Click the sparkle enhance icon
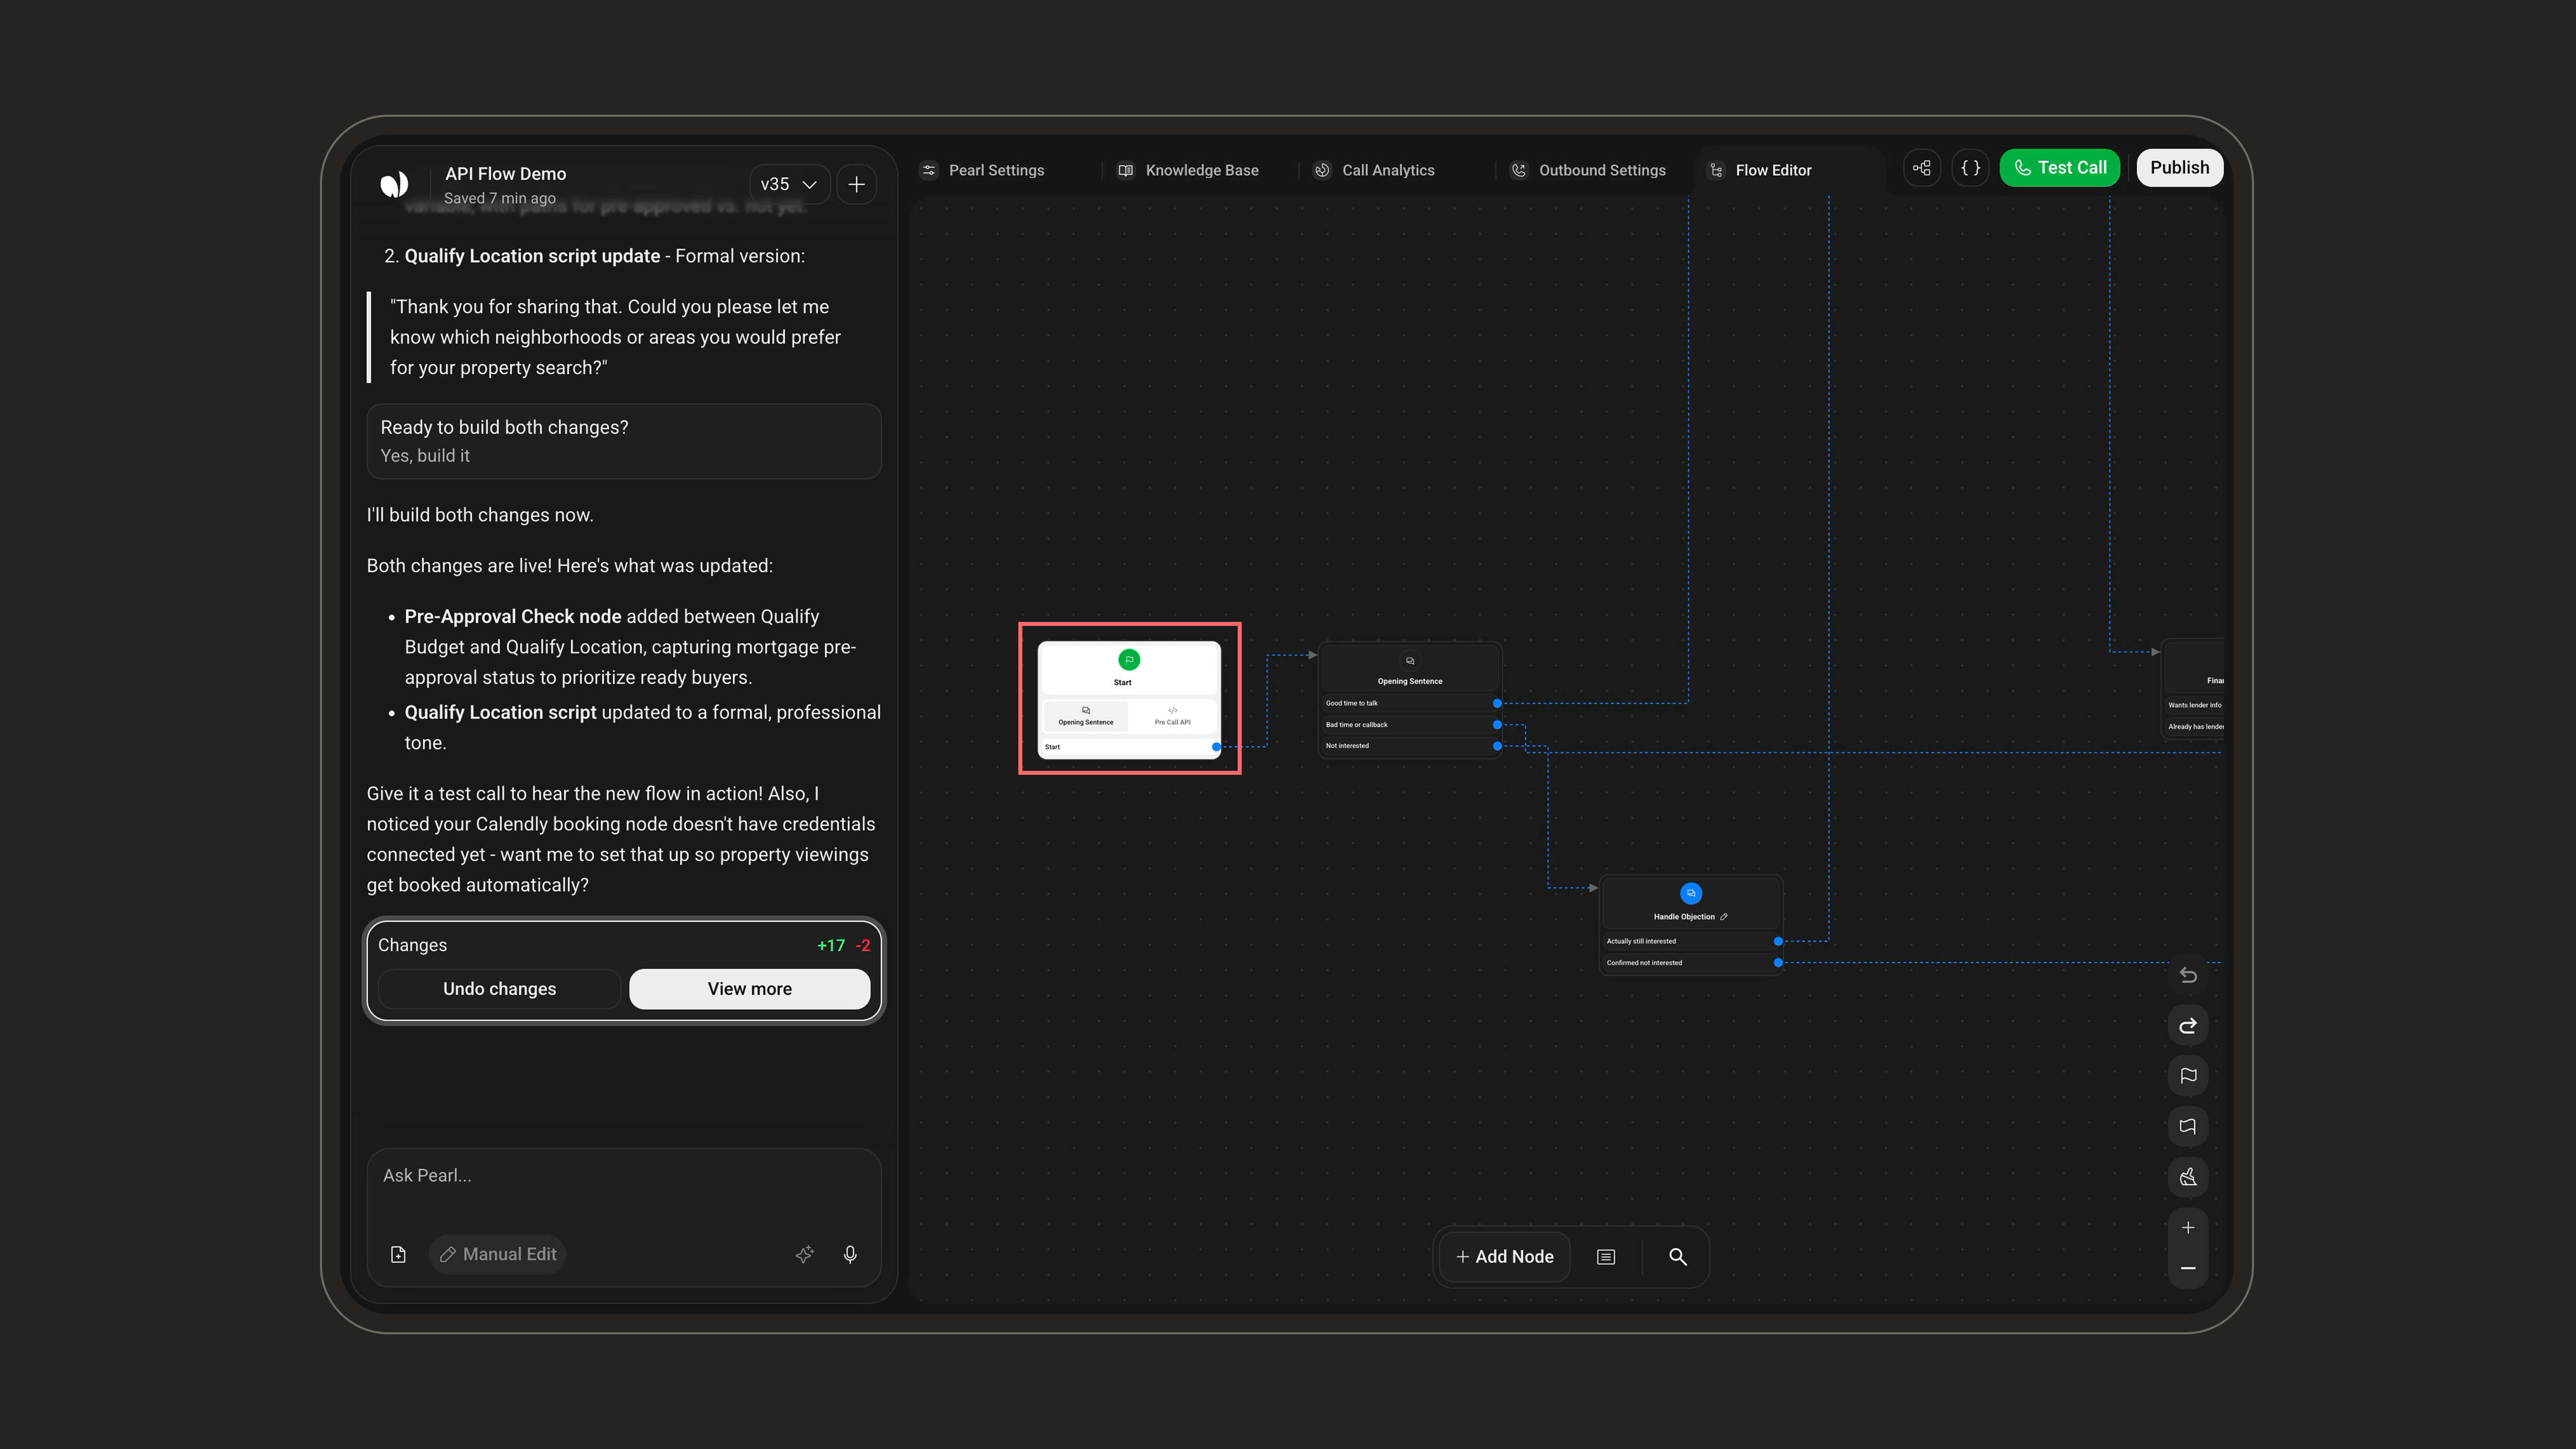 click(804, 1254)
